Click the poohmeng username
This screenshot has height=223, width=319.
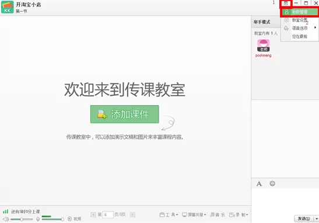click(263, 55)
